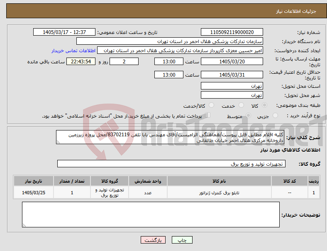The image size is (327, 251).
Task: Click the buyer organization name field
Action: click(170, 41)
